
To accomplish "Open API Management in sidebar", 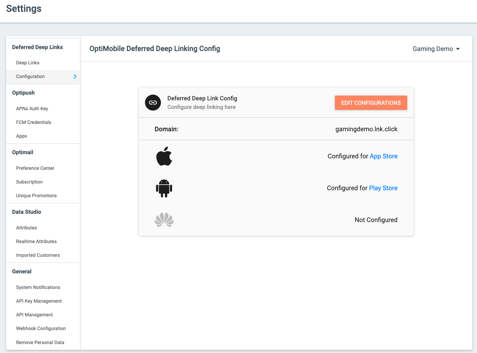I will (x=34, y=315).
